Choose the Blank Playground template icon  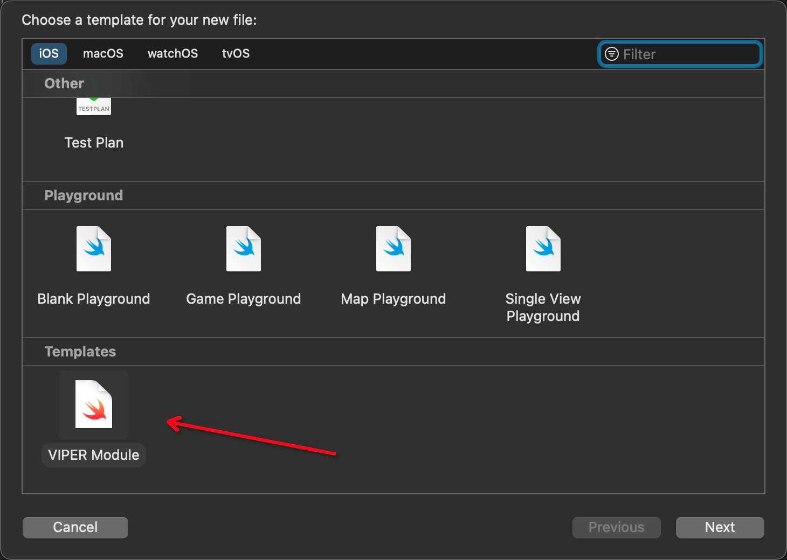(94, 249)
